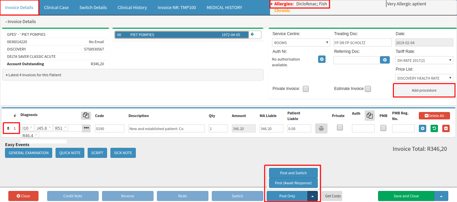This screenshot has width=457, height=202.
Task: Select the Invoice NR: TMP100 tab
Action: pos(177,7)
